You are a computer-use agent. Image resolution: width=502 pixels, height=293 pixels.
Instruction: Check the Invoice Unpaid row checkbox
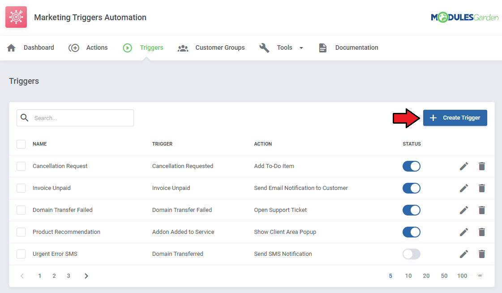click(x=21, y=188)
